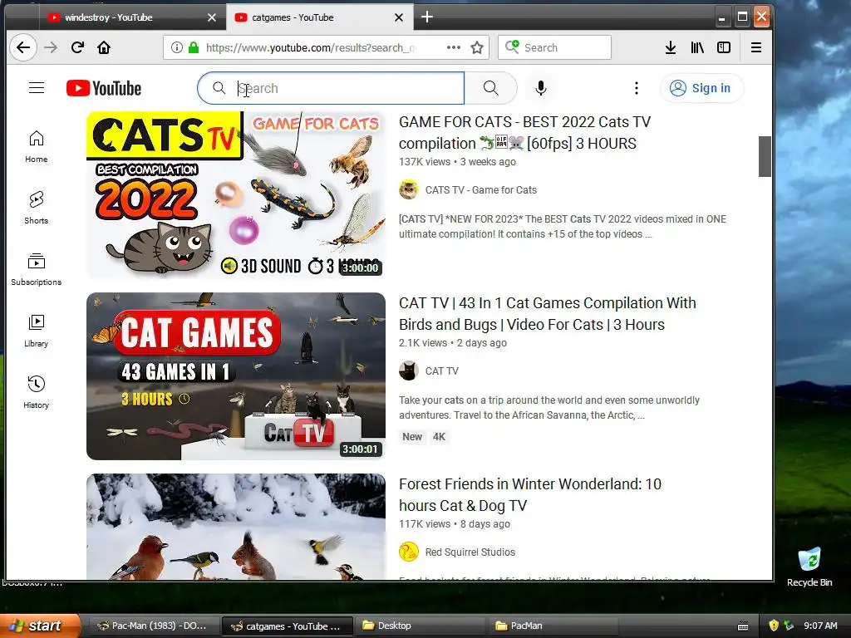The image size is (851, 638).
Task: Open the Desktop folder taskbar item
Action: click(x=420, y=626)
